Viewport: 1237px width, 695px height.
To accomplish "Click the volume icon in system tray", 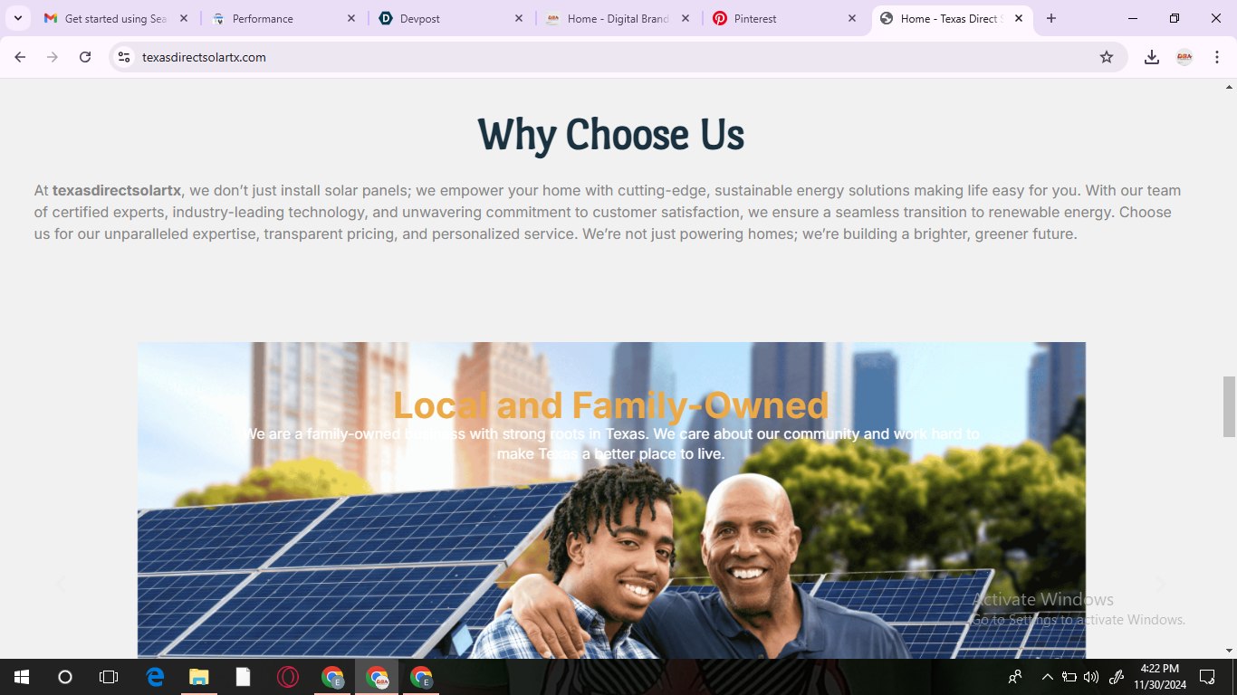I will coord(1091,677).
